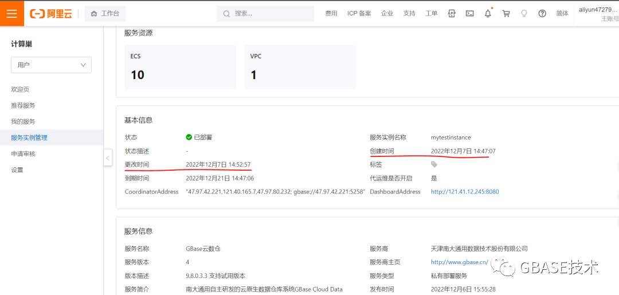Focus the 搜索 search field
The width and height of the screenshot is (619, 295).
point(265,14)
